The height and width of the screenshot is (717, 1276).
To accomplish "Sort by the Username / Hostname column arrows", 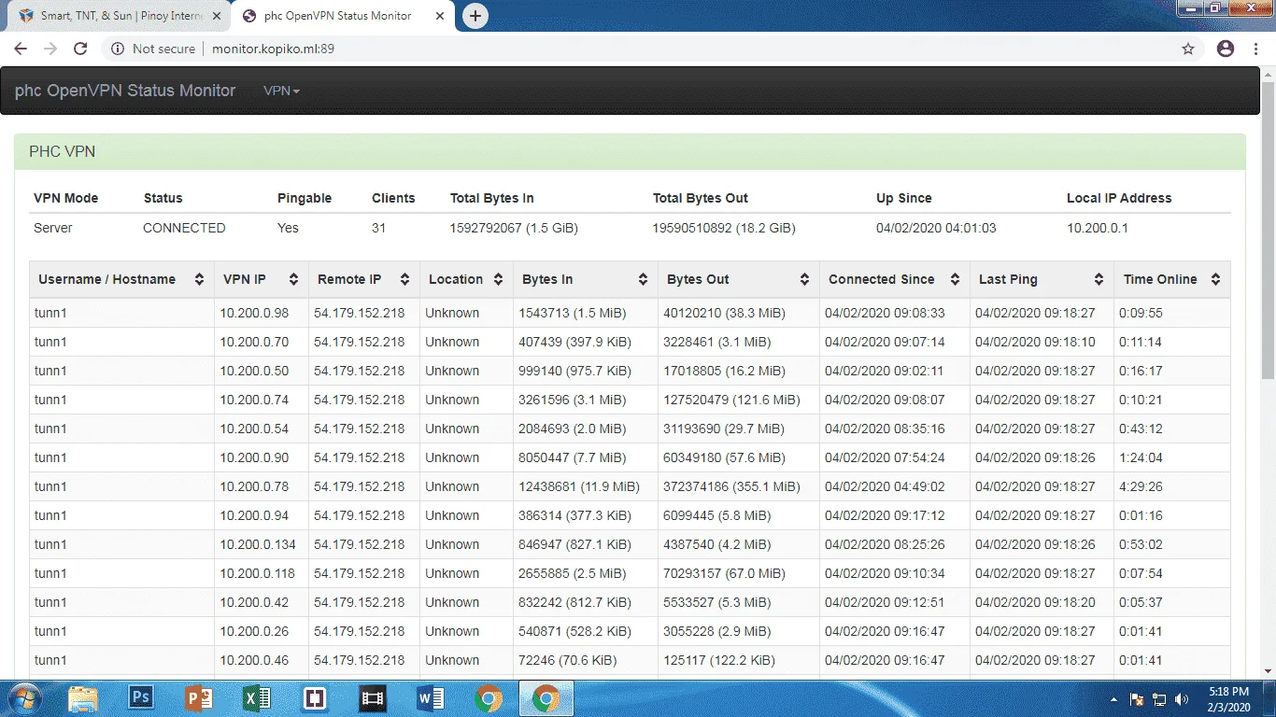I will (199, 279).
